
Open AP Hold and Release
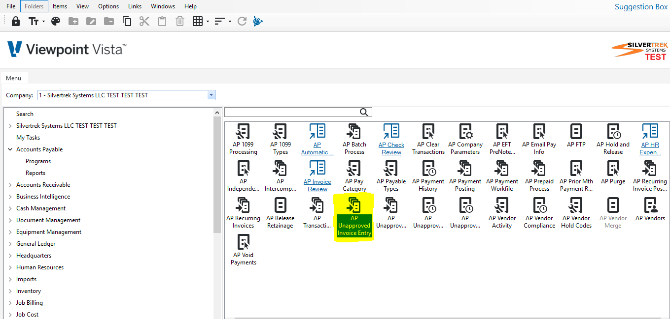[x=613, y=139]
